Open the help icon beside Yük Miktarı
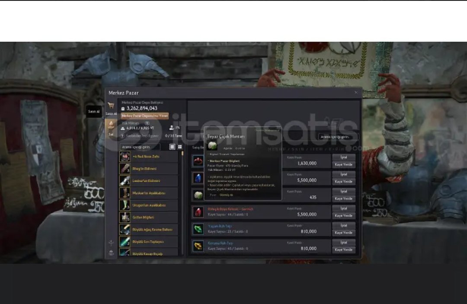The width and height of the screenshot is (467, 304). (x=147, y=123)
